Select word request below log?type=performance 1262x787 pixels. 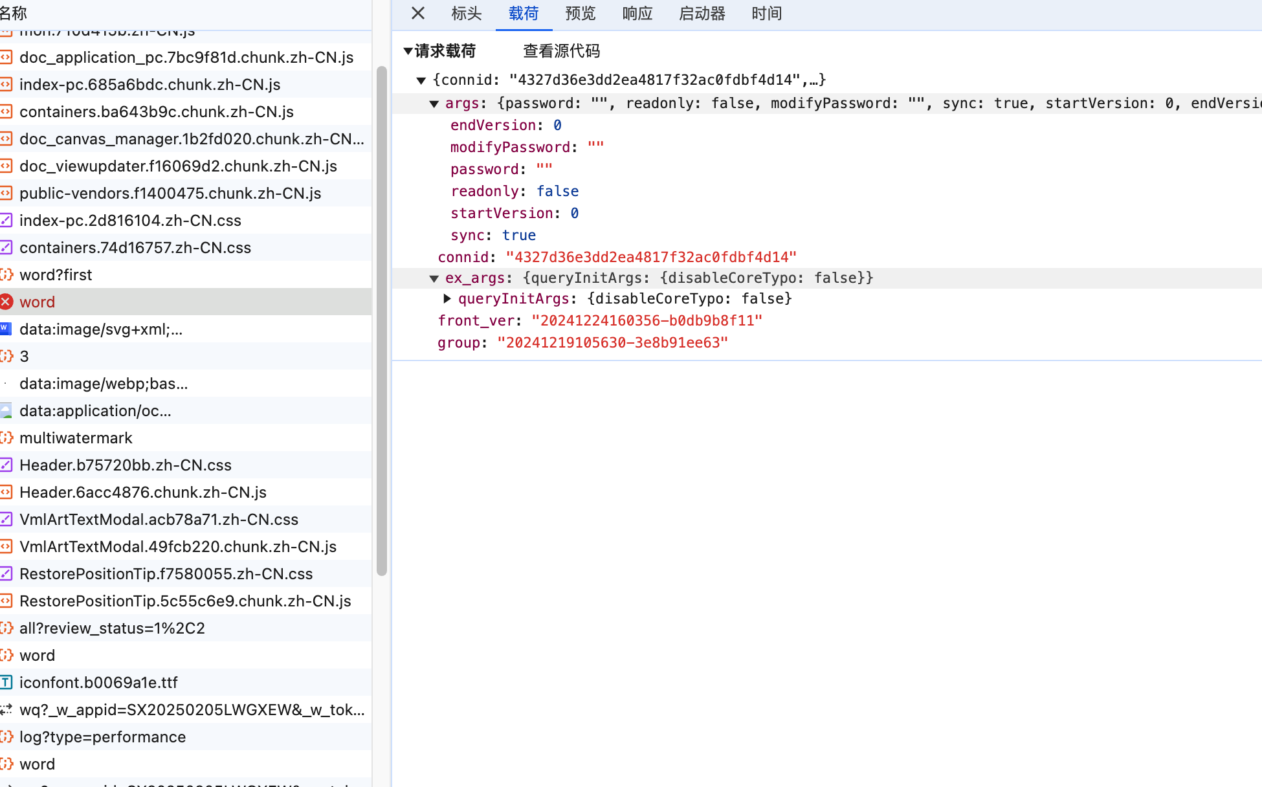[x=186, y=764]
